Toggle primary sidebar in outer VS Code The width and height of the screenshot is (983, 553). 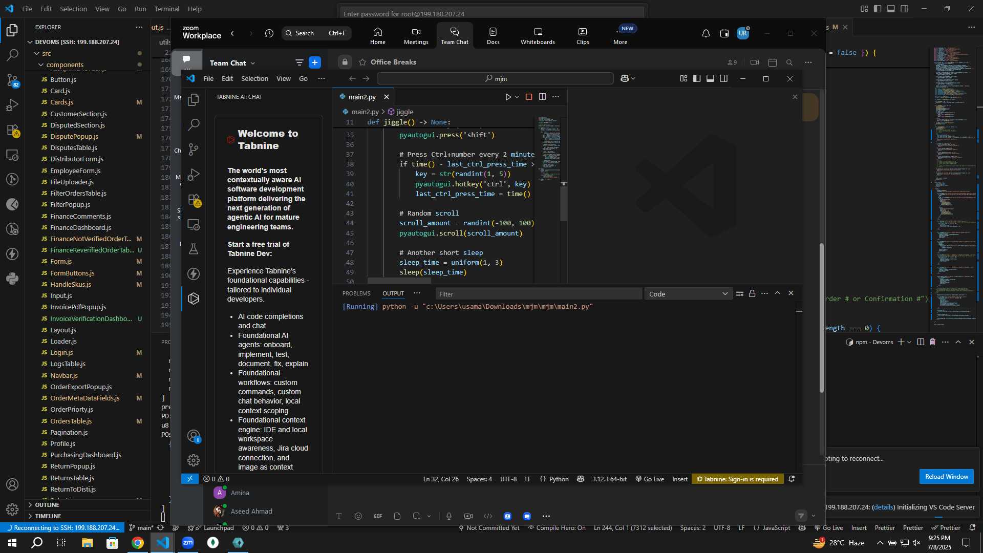pyautogui.click(x=878, y=9)
